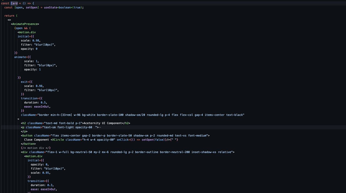Click the true argument of useState
Viewport: 346px width, 193px height.
tap(77, 7)
